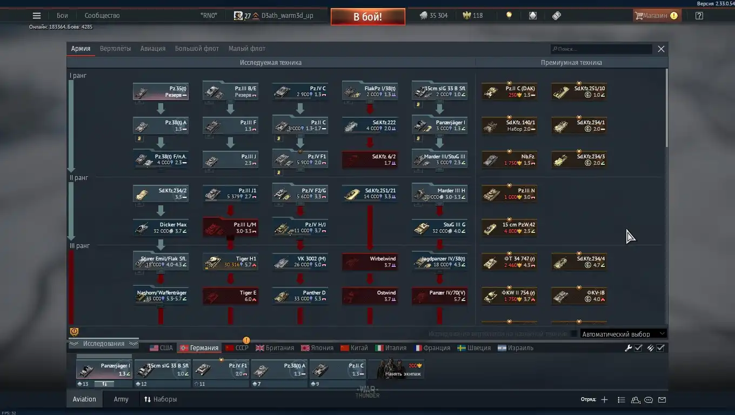The image size is (735, 415).
Task: Select premium Pz.II C (DAK) card
Action: (509, 92)
